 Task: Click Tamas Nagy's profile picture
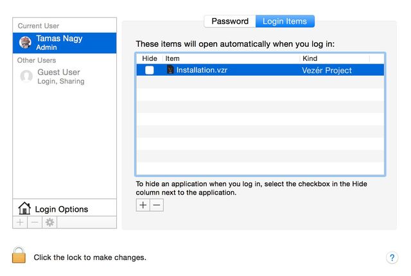click(x=25, y=42)
